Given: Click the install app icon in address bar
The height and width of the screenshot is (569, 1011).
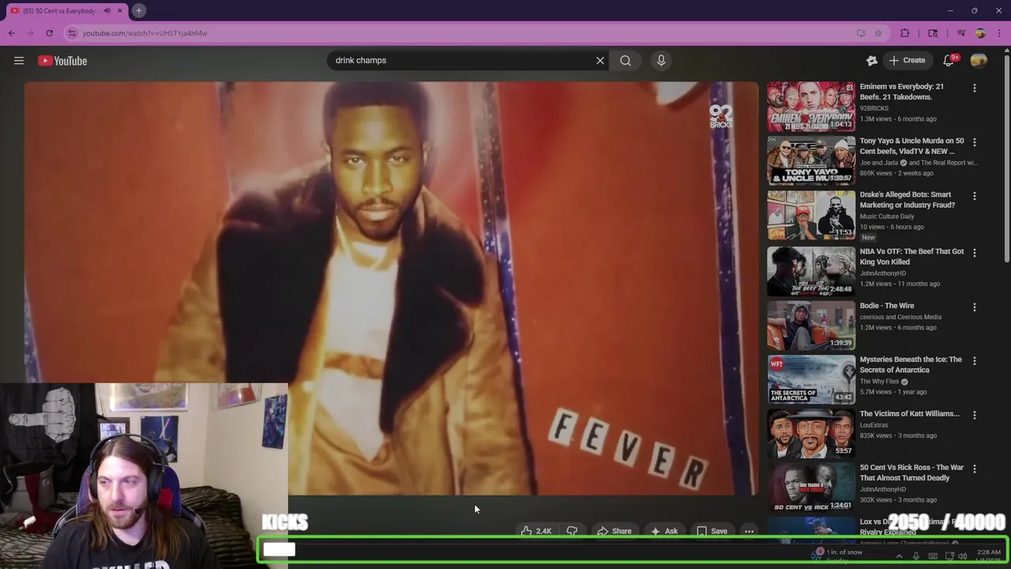Looking at the screenshot, I should (x=861, y=33).
